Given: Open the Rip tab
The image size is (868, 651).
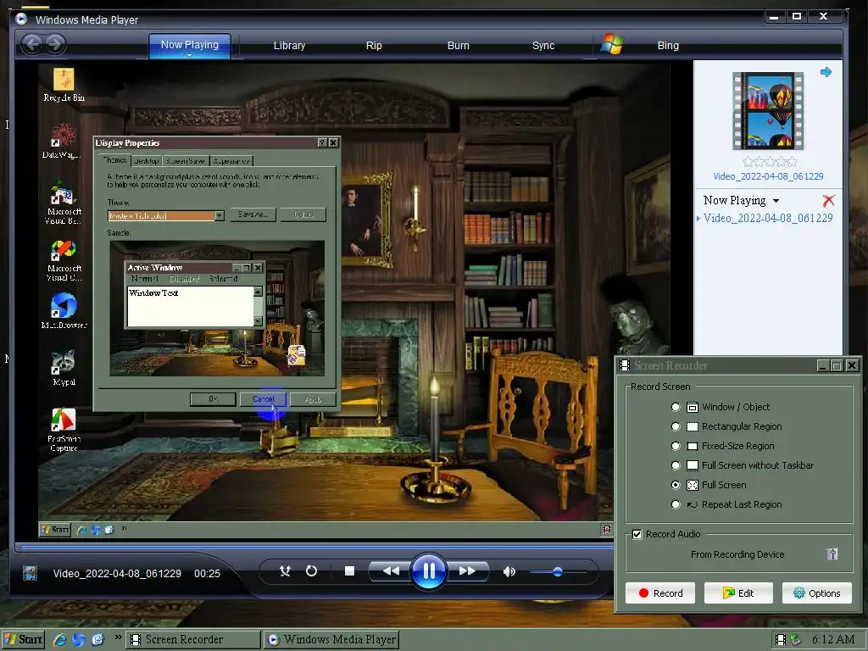Looking at the screenshot, I should coord(374,46).
